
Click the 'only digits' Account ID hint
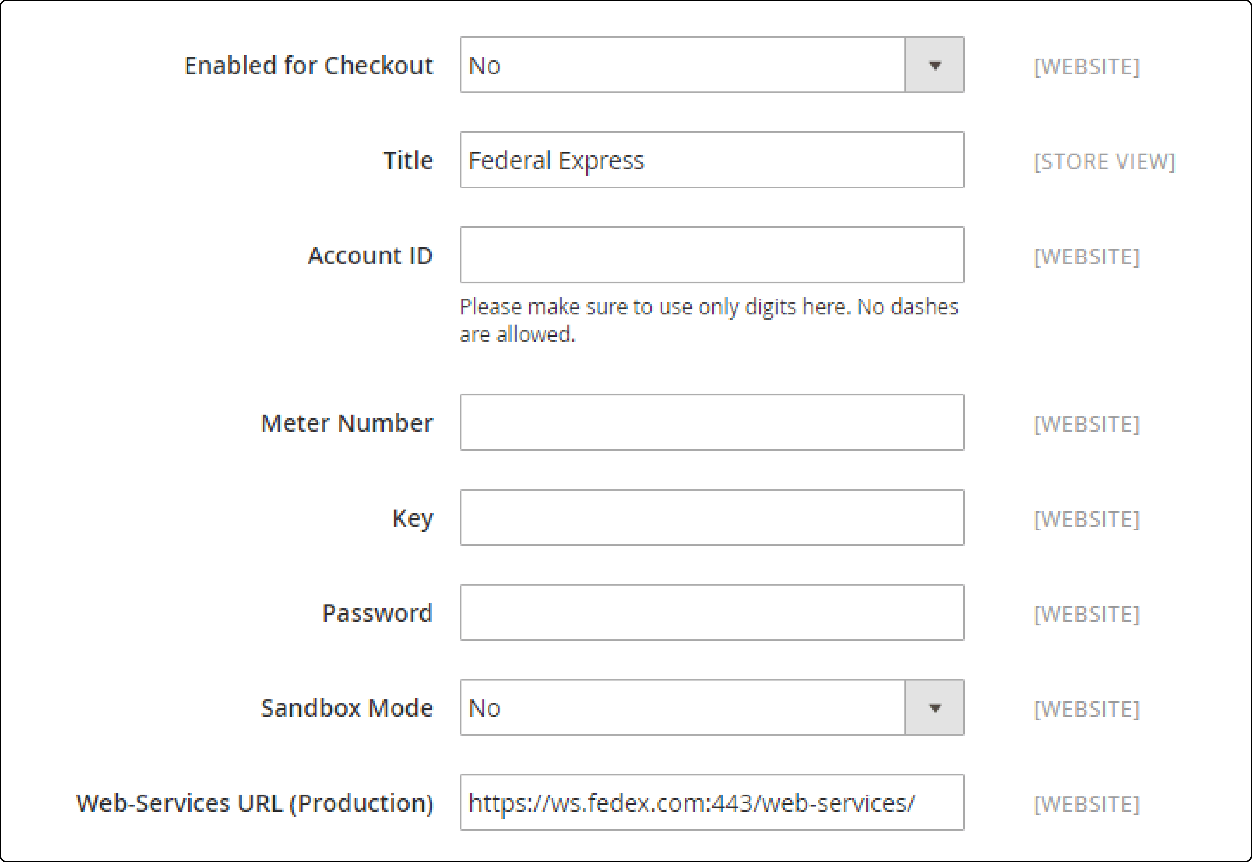(709, 320)
